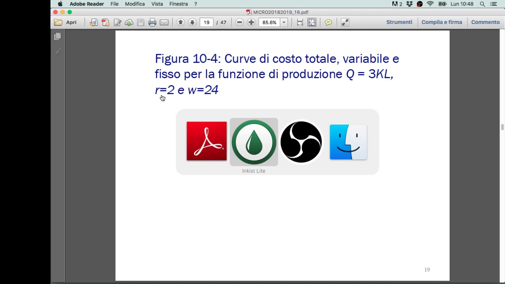
Task: Click the clock Lun 10:48
Action: pos(462,4)
